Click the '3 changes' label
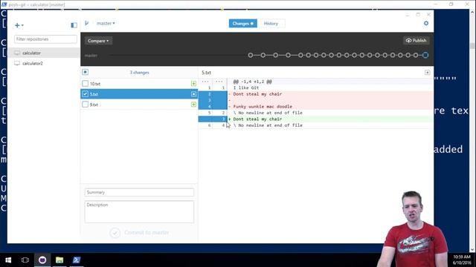The width and height of the screenshot is (476, 267). 140,73
